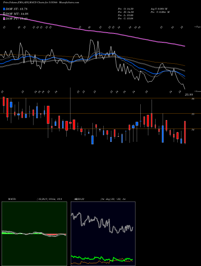Select the 'DOW MT: 14.08' label

(17, 14)
